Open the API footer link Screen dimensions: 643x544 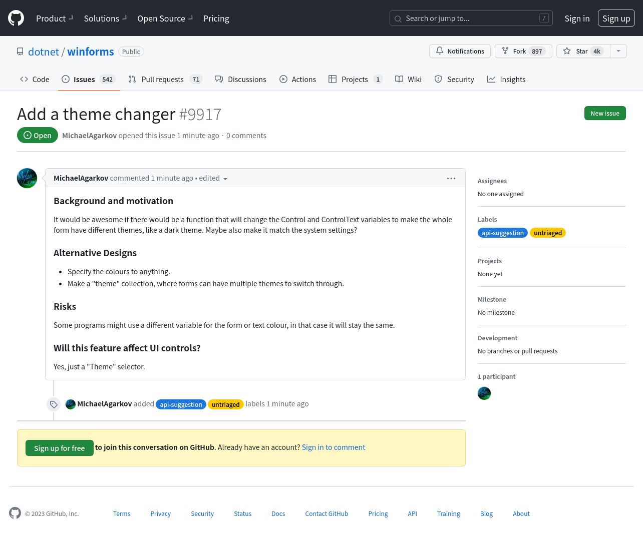pyautogui.click(x=413, y=514)
